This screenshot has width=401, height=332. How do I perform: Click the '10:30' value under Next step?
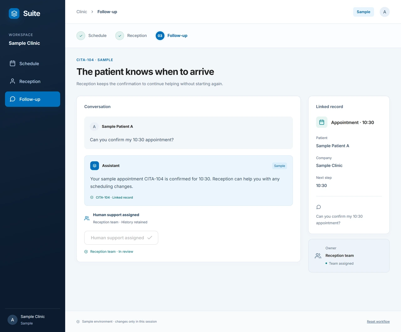click(x=321, y=185)
